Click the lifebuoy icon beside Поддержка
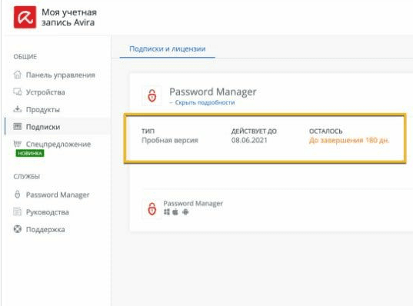This screenshot has height=306, width=413. pyautogui.click(x=18, y=229)
